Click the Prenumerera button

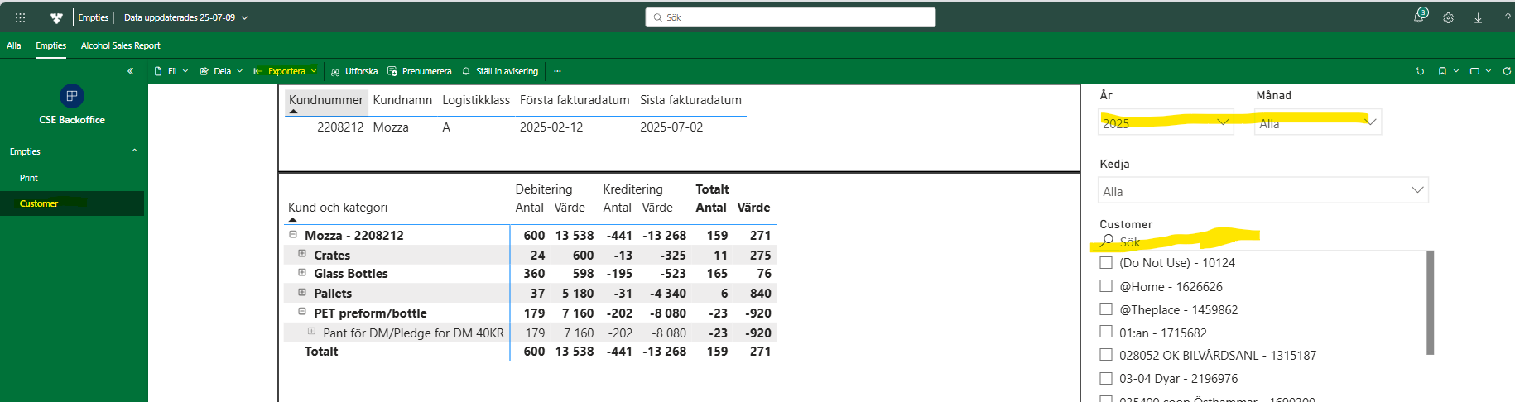[x=420, y=71]
